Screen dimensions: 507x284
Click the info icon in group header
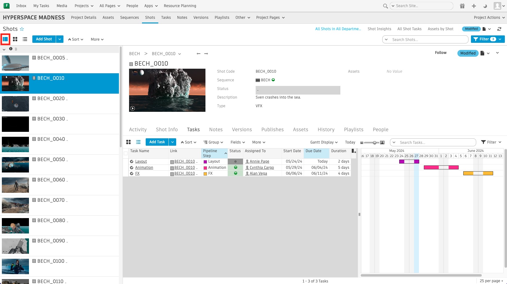(x=11, y=49)
